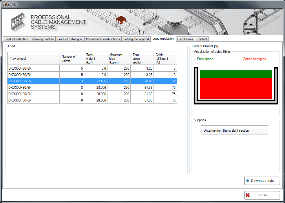Select the last DKD300H60/6N row in the table
This screenshot has width=285, height=203.
tap(92, 100)
